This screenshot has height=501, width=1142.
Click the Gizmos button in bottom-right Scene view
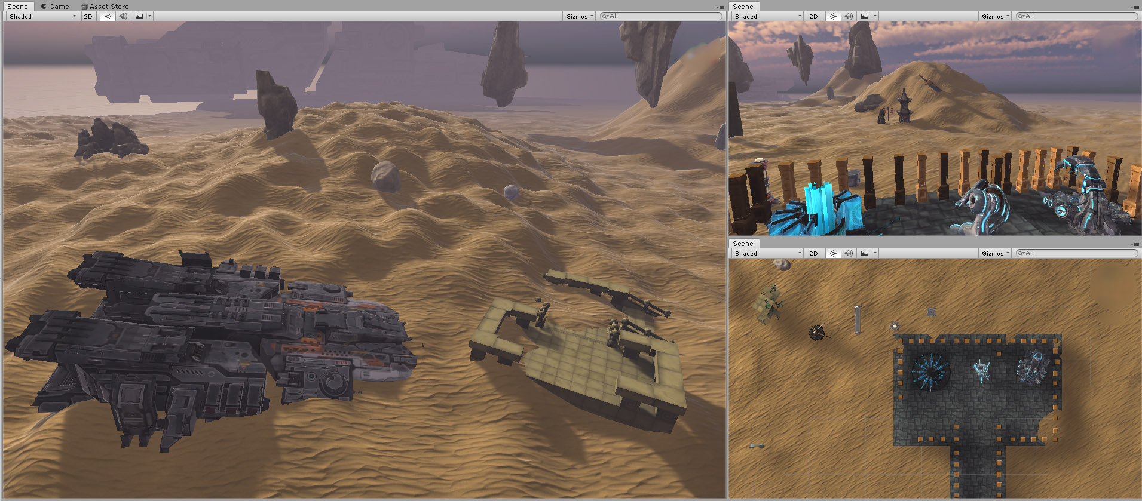995,253
